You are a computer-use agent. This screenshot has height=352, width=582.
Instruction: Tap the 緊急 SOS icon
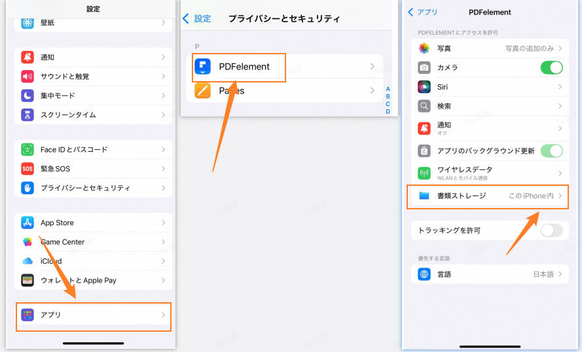(x=27, y=169)
